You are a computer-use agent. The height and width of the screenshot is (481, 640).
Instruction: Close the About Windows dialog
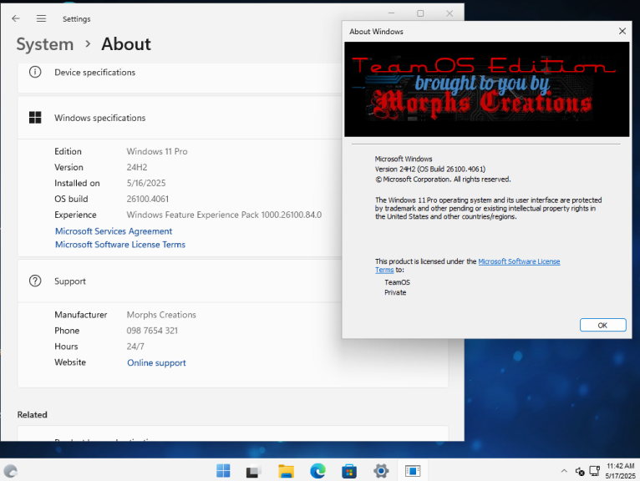[x=622, y=31]
